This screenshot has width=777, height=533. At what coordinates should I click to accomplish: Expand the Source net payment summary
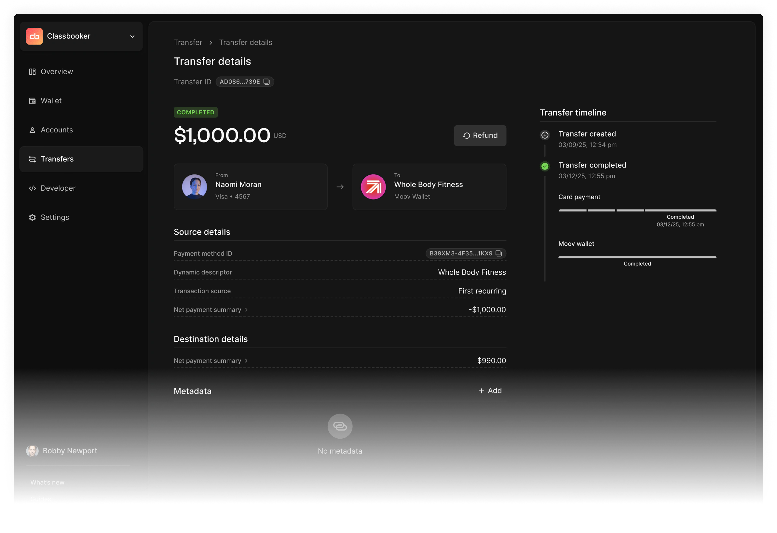click(211, 309)
